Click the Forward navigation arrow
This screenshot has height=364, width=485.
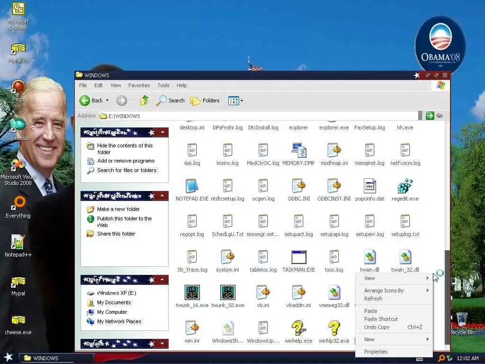[122, 100]
